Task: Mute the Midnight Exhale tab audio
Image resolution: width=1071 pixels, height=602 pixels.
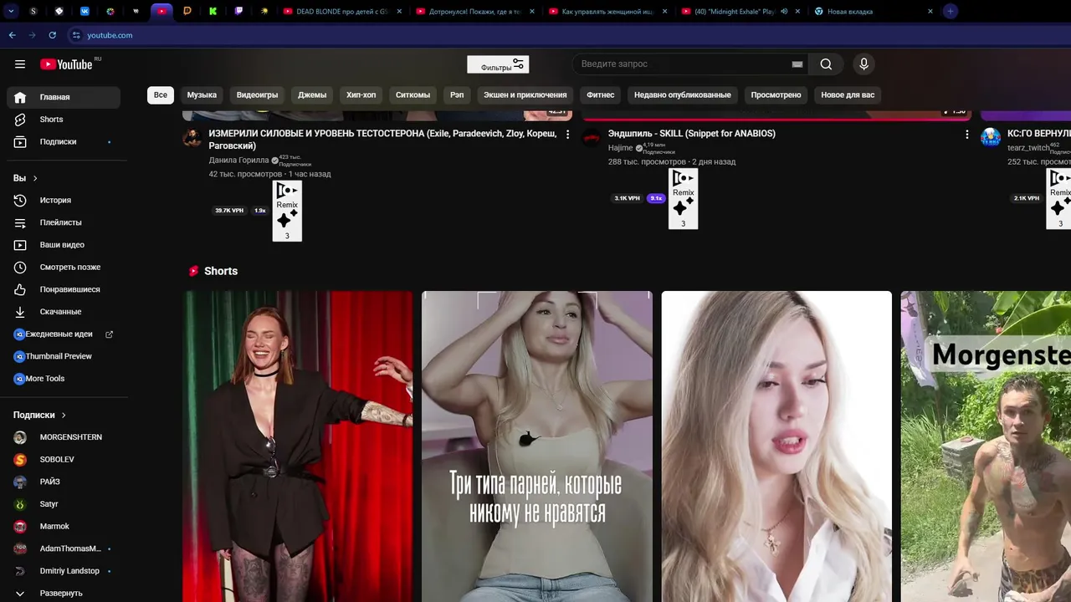Action: tap(784, 11)
